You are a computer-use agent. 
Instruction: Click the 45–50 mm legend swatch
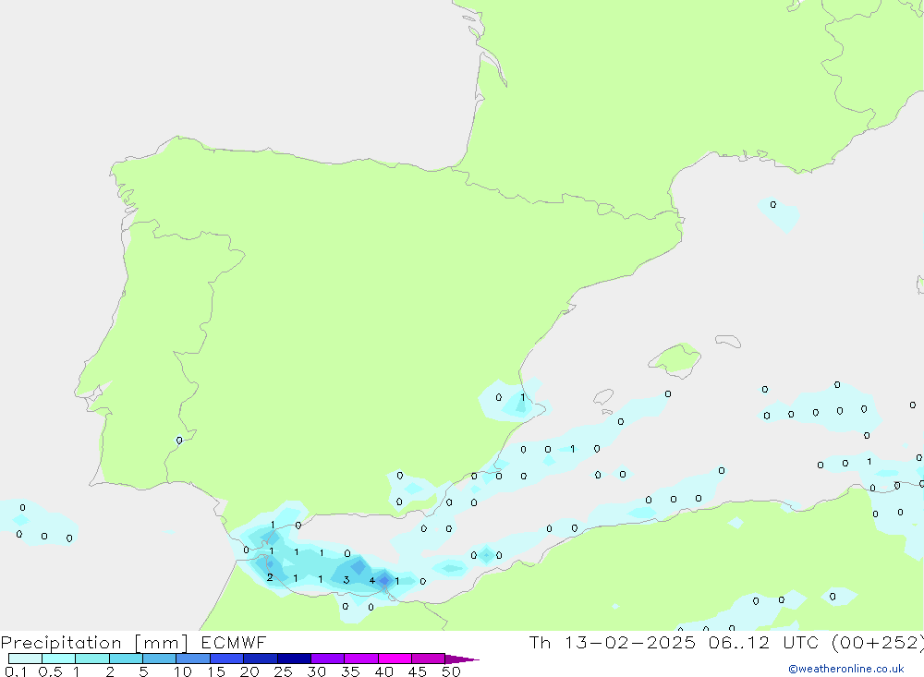point(429,659)
